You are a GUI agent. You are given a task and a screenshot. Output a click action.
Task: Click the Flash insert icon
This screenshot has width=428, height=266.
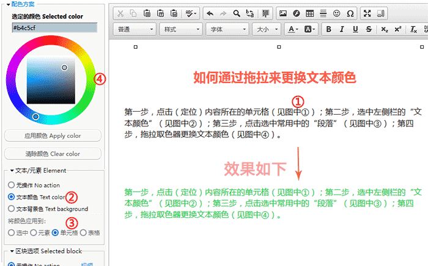click(297, 13)
